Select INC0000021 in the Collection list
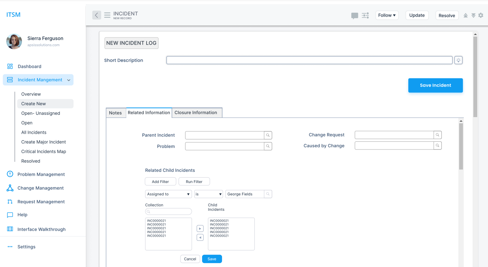This screenshot has width=488, height=267. [x=156, y=220]
